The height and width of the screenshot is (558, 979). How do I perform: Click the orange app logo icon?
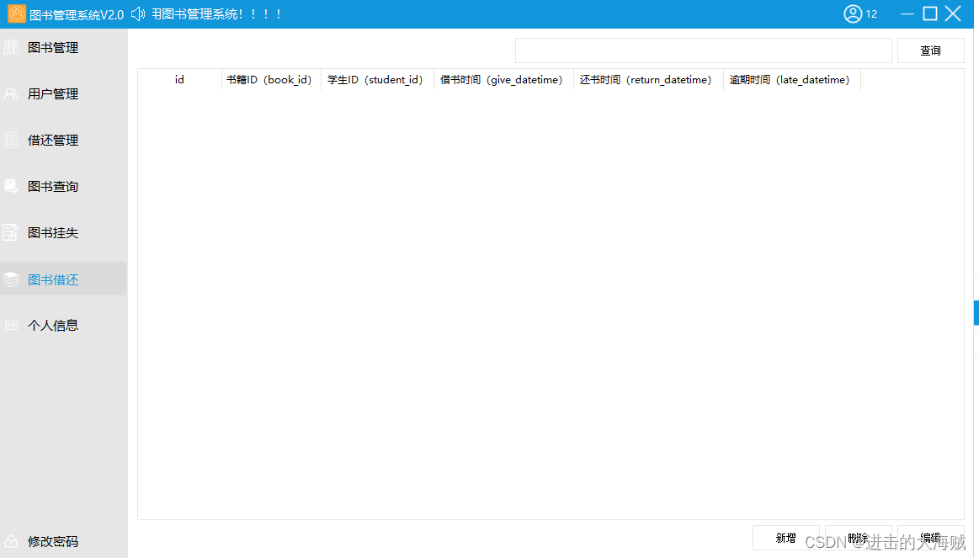pos(17,13)
